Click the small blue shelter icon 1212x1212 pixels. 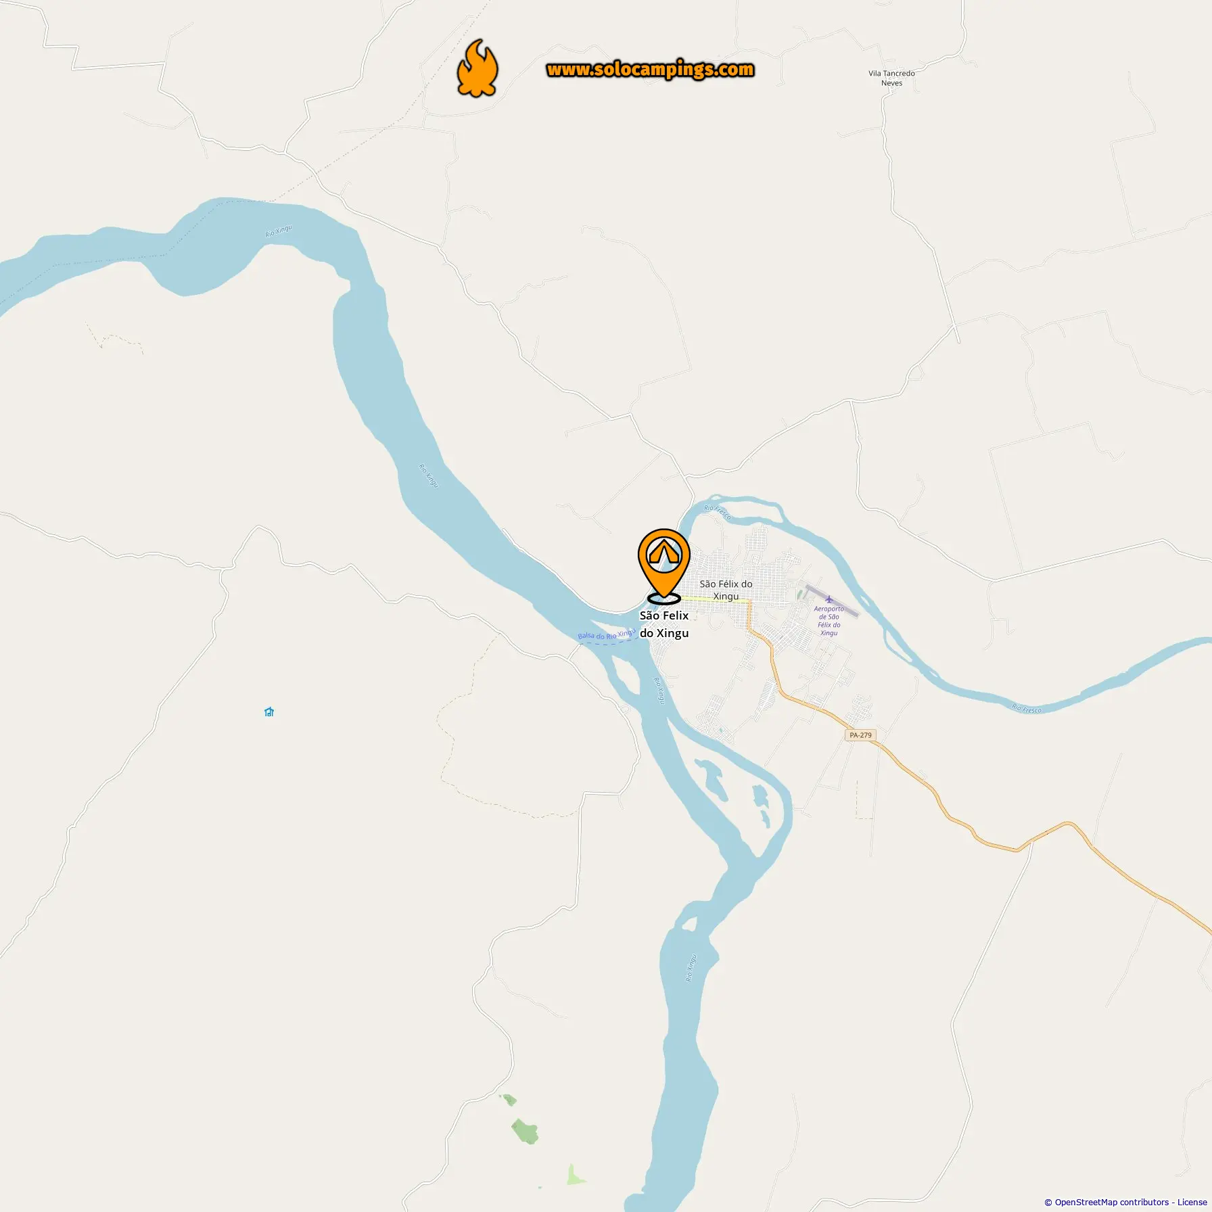[x=269, y=712]
